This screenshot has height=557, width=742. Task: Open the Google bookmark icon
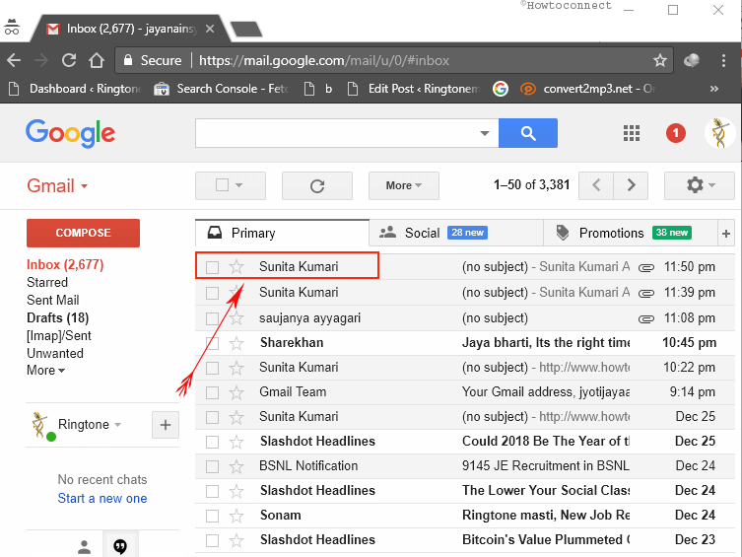coord(501,89)
